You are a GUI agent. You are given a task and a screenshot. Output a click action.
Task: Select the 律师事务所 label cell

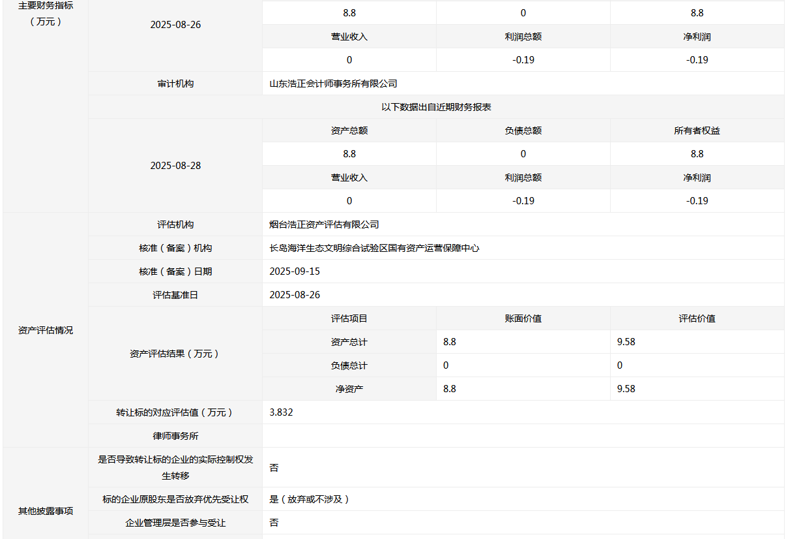click(175, 436)
